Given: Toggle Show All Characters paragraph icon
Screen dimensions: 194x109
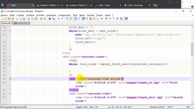Looking at the screenshot, I should pyautogui.click(x=79, y=18).
